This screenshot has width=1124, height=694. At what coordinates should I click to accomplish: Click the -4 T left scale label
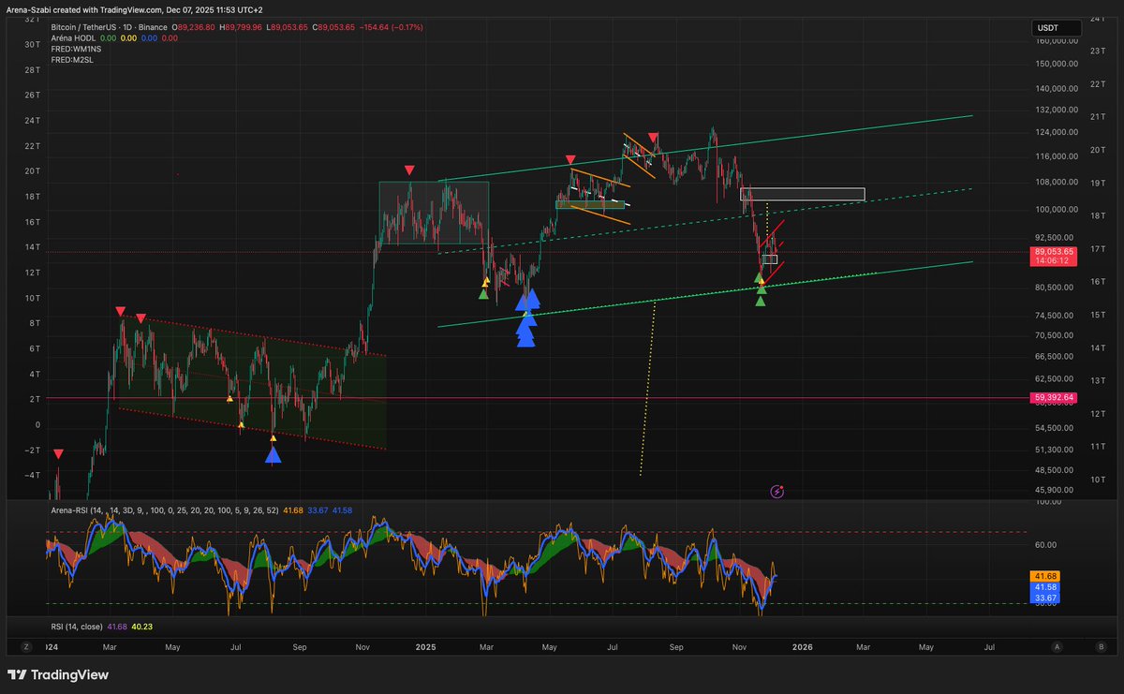pyautogui.click(x=32, y=475)
